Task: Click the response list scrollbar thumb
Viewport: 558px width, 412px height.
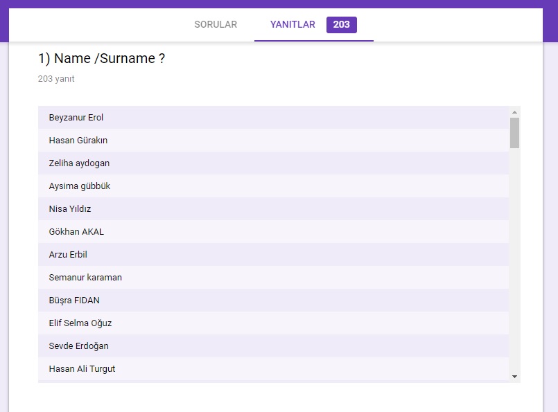Action: 514,133
